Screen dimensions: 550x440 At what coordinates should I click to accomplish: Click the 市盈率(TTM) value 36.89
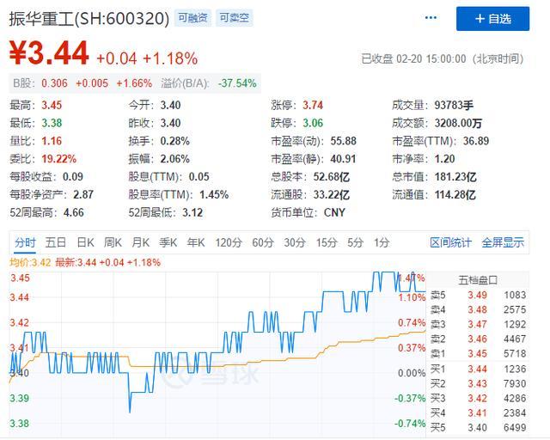476,141
